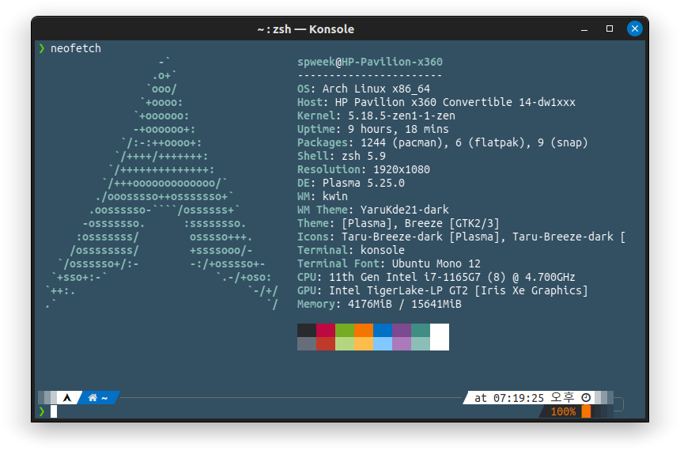Close the Konsole window
Image resolution: width=680 pixels, height=466 pixels.
634,28
